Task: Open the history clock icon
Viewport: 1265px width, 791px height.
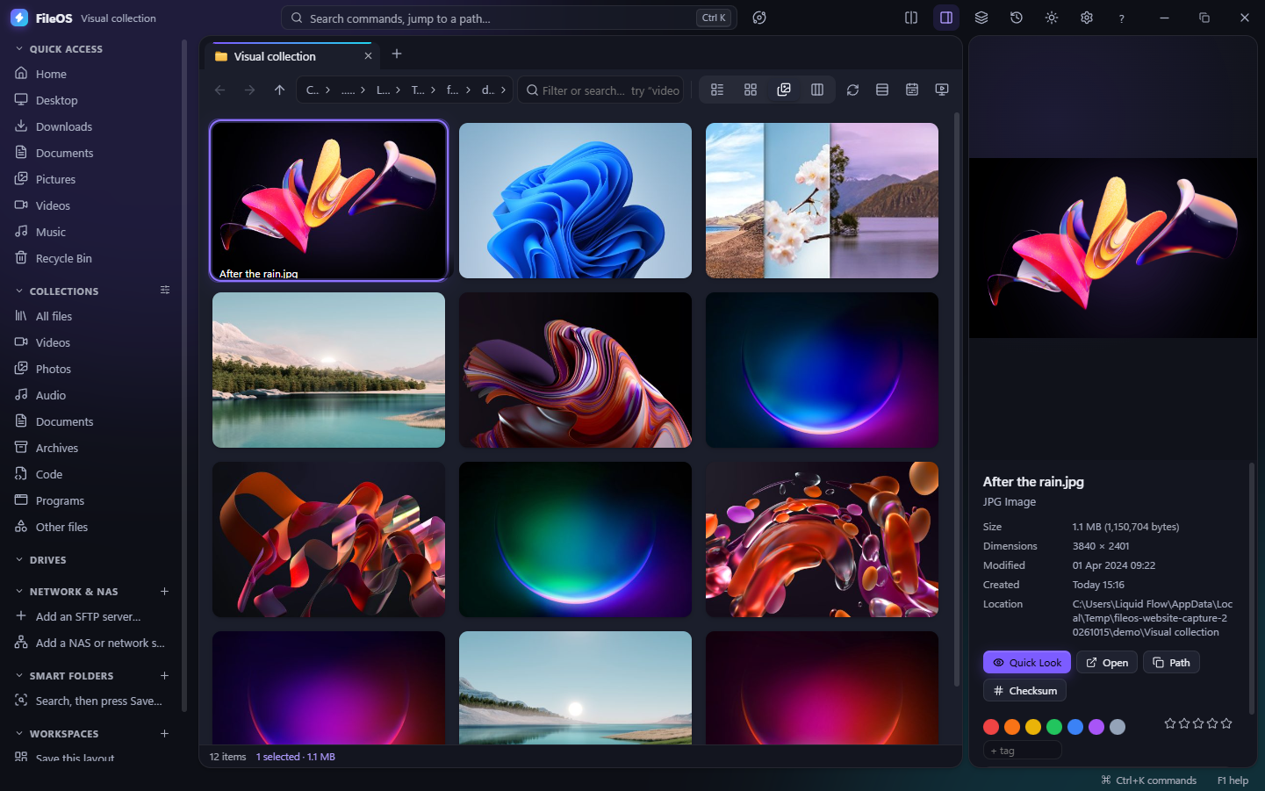Action: [x=1017, y=18]
